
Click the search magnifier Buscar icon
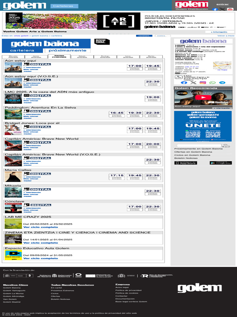click(x=226, y=145)
